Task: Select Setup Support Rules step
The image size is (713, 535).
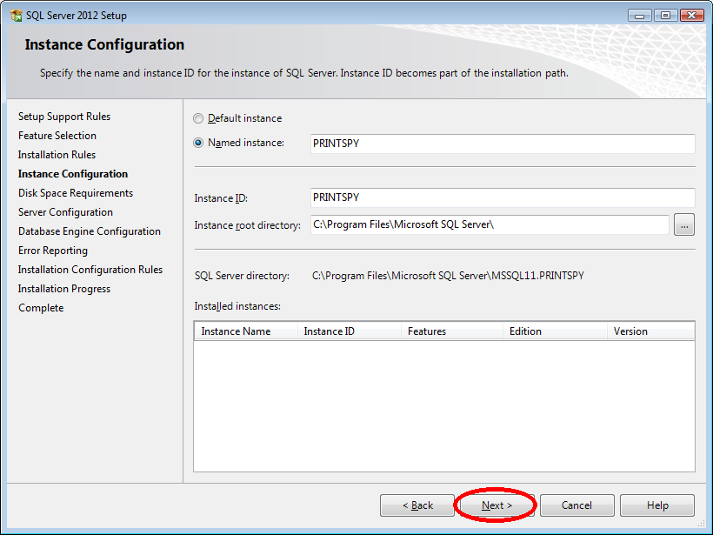Action: click(x=64, y=117)
